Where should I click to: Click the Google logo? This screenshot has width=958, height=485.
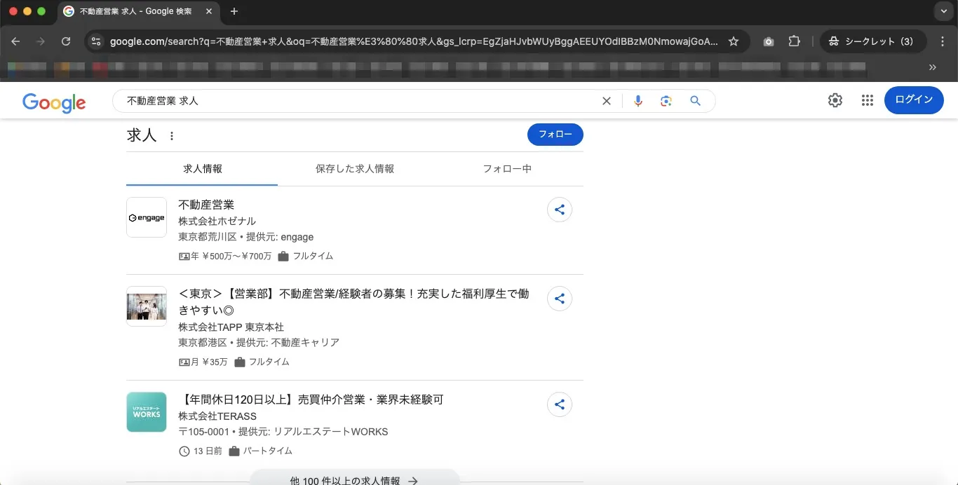54,102
